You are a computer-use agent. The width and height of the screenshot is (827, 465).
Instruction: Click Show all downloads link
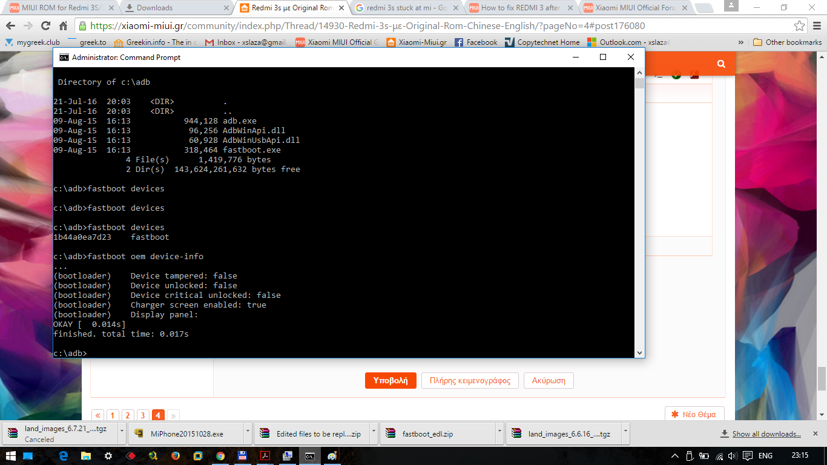point(766,434)
